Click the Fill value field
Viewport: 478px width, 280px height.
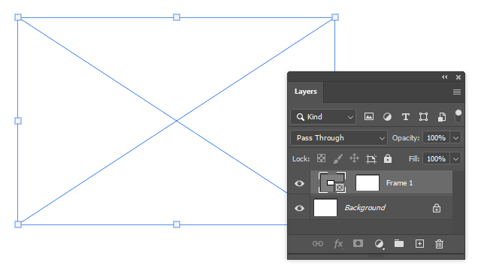click(x=436, y=159)
